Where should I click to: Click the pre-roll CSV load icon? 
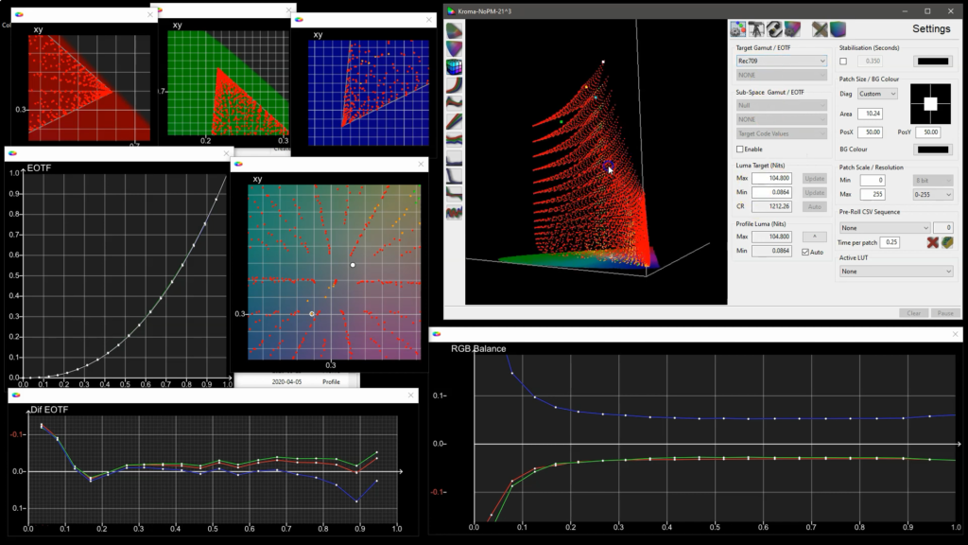point(947,243)
